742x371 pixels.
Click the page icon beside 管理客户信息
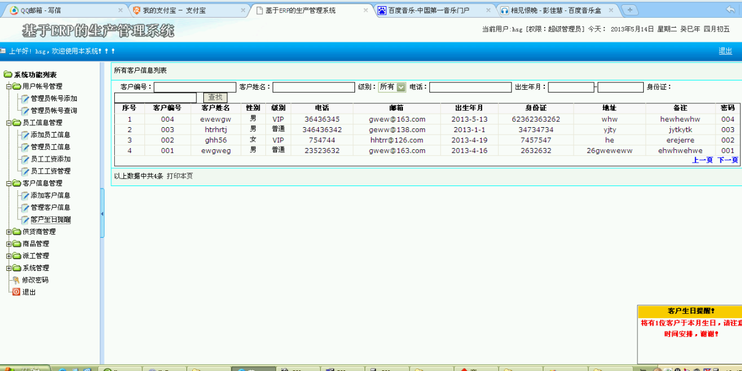pos(25,208)
